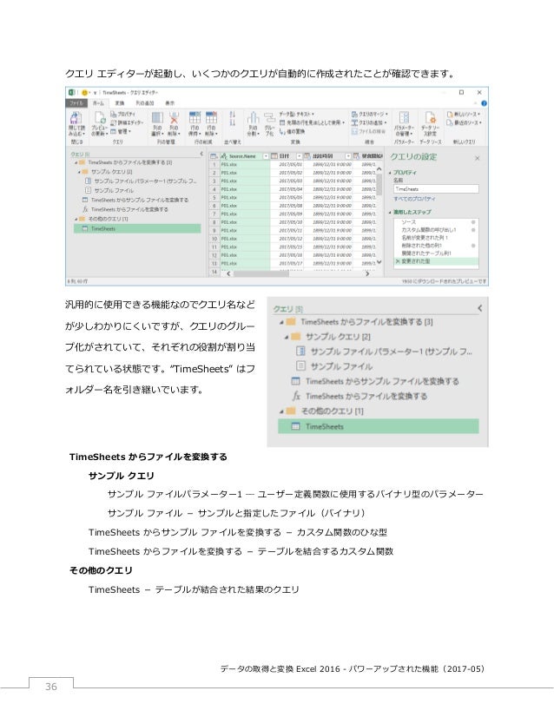Click Use First Row as Headers button
This screenshot has width=554, height=717.
click(312, 122)
